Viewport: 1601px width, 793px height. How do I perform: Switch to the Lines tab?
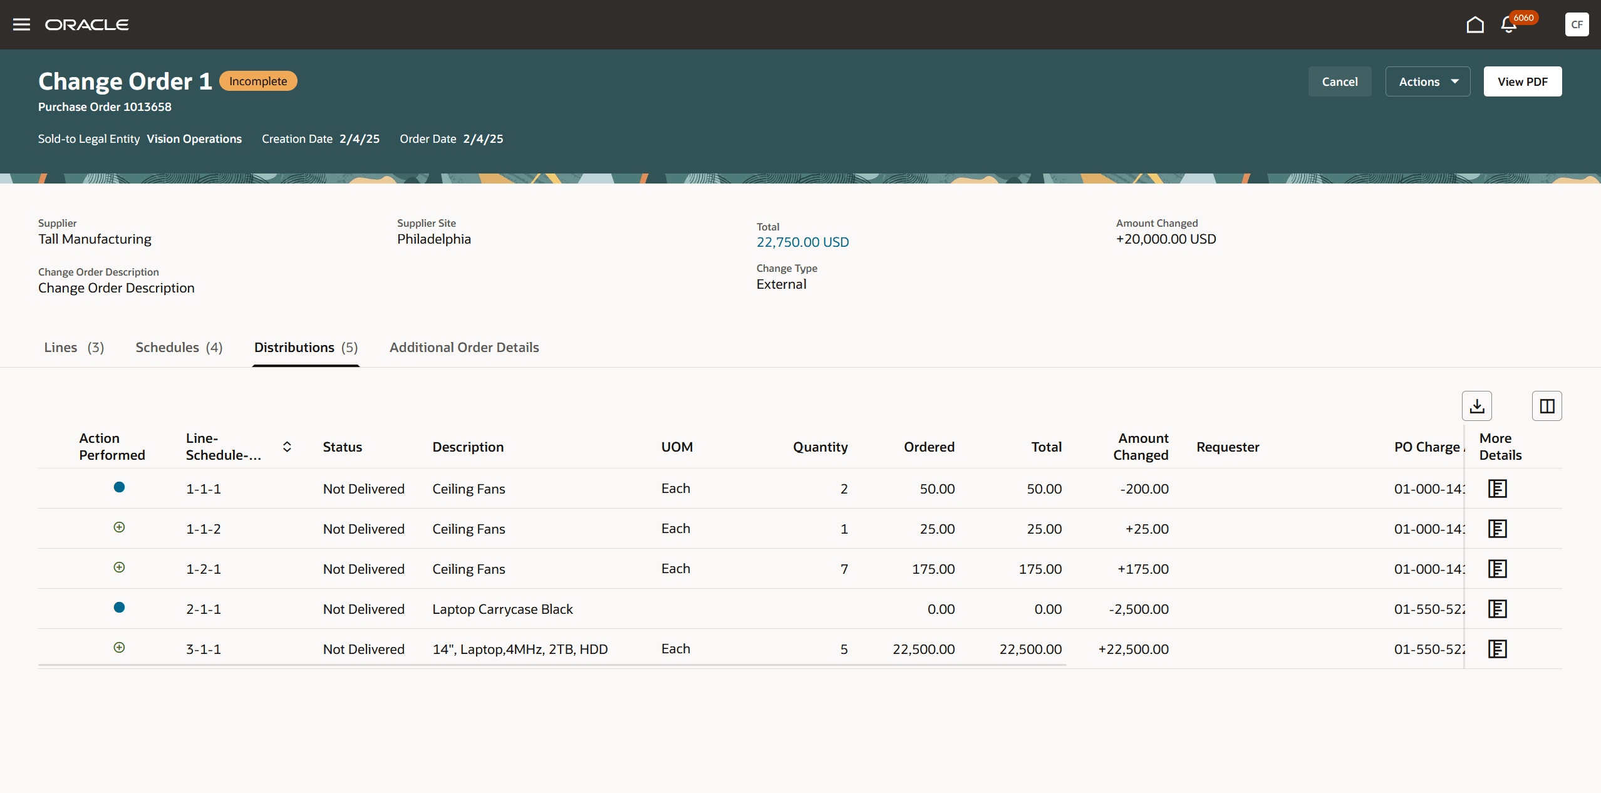[x=74, y=348]
